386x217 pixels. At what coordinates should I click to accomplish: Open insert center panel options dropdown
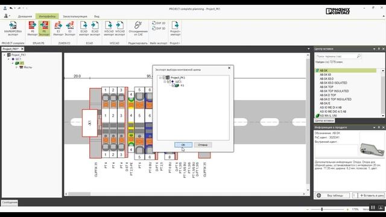pos(374,49)
